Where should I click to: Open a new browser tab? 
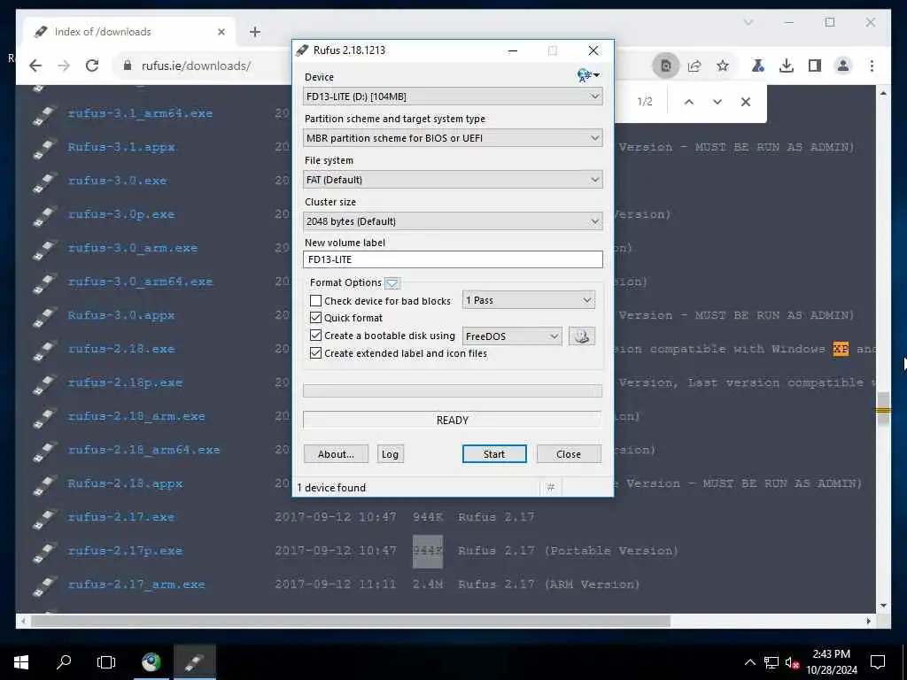[255, 32]
